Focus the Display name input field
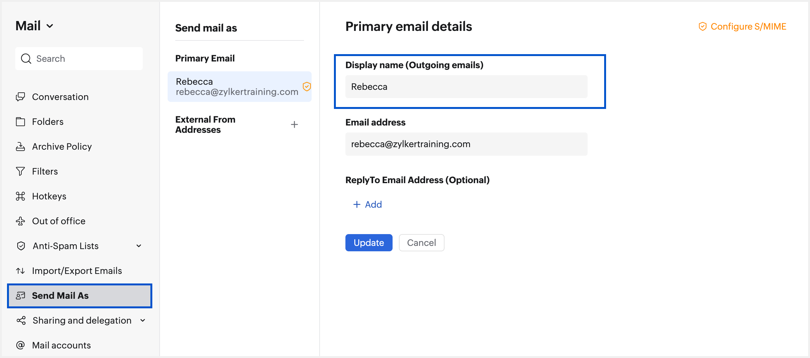 466,87
